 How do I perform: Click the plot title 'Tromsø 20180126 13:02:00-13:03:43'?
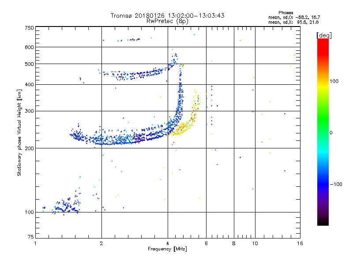point(167,15)
